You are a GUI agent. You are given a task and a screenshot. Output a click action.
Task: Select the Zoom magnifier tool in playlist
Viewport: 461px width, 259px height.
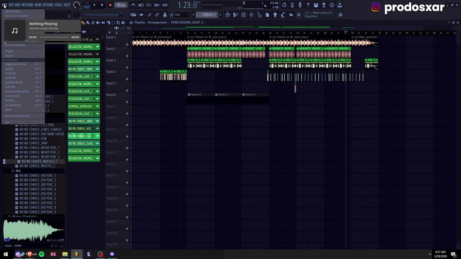118,22
